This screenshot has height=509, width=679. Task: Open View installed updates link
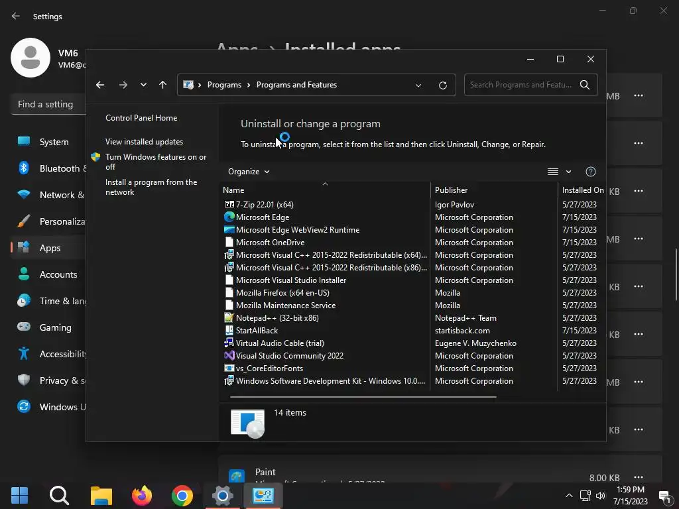coord(144,142)
